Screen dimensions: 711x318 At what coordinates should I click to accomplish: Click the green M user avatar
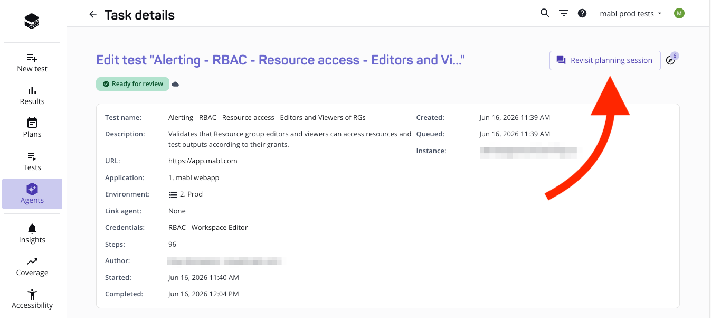tap(679, 13)
